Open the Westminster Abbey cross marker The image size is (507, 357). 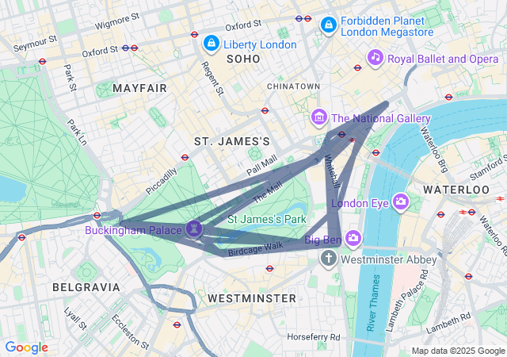coord(329,259)
